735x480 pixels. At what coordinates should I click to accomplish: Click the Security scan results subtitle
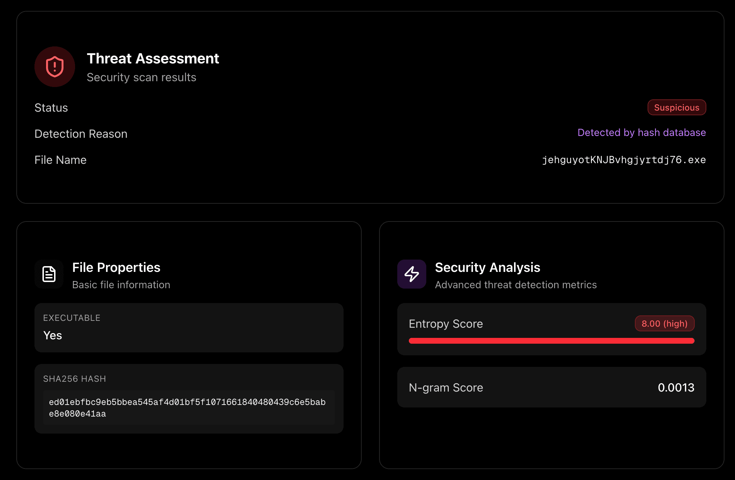point(141,77)
